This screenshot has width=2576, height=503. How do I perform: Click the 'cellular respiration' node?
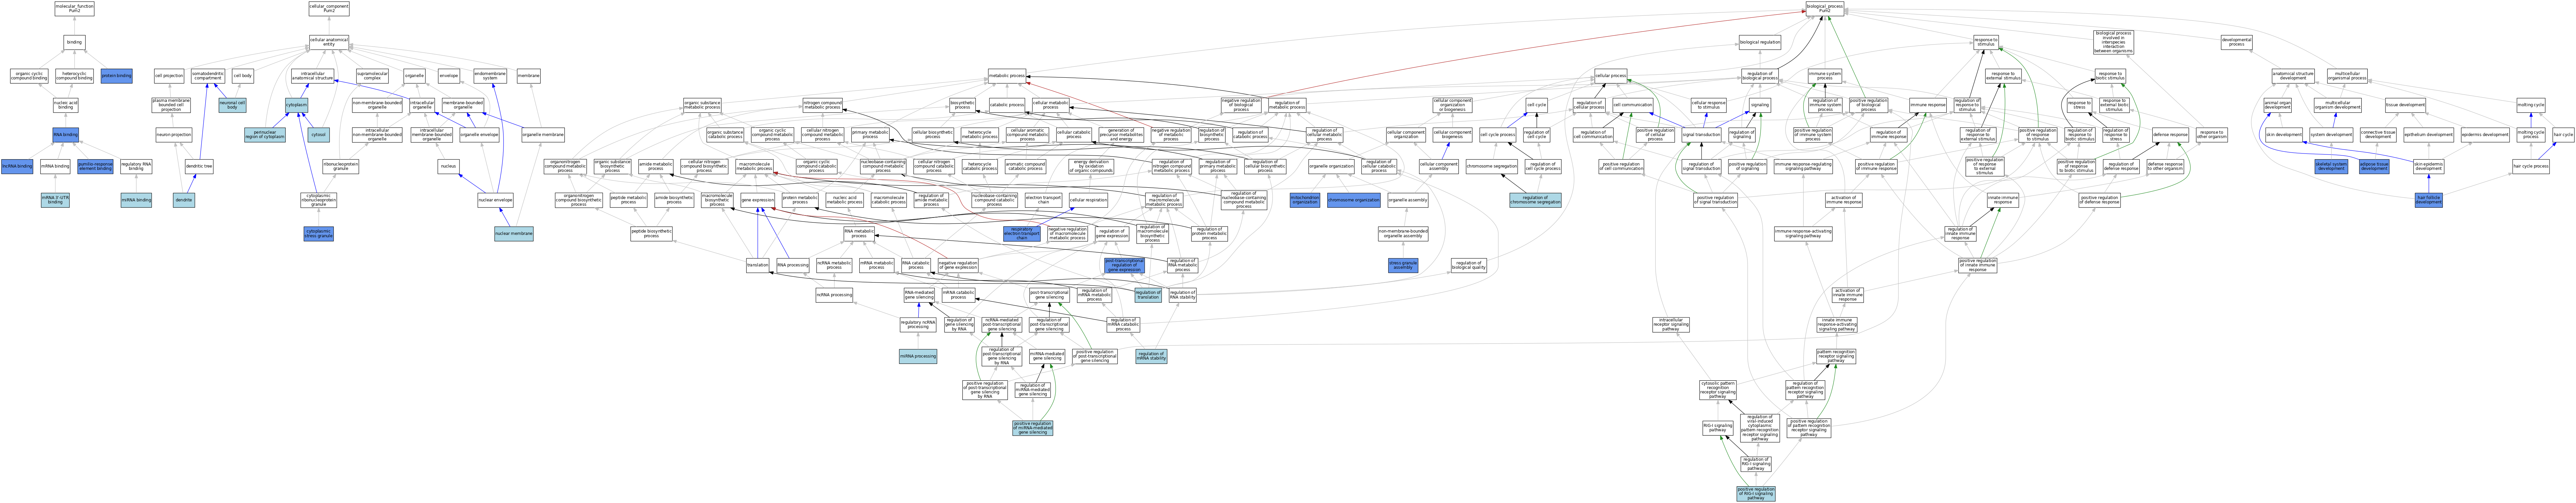[1088, 200]
